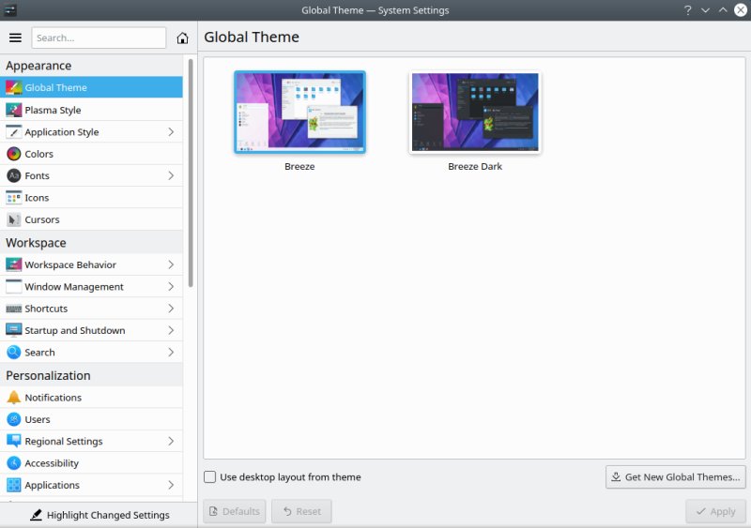Click the Shortcuts keyboard icon
Viewport: 751px width, 528px height.
click(14, 309)
